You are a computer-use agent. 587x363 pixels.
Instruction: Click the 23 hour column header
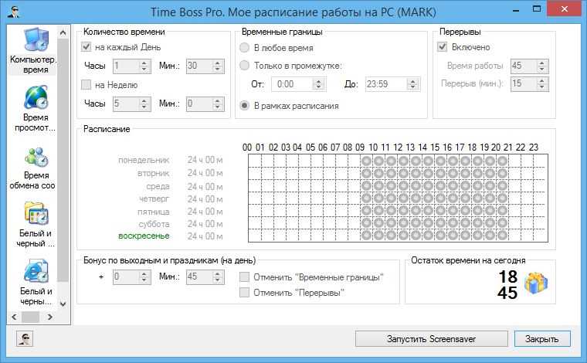[534, 148]
